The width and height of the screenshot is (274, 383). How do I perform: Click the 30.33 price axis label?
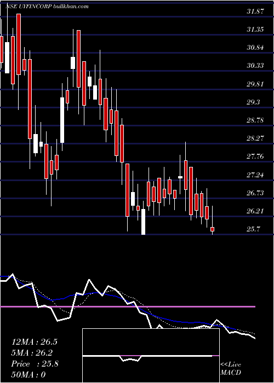pyautogui.click(x=255, y=66)
